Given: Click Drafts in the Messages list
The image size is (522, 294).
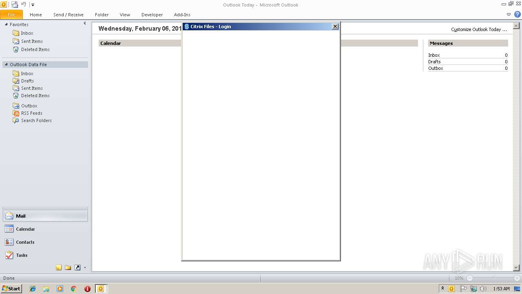Looking at the screenshot, I should [x=434, y=62].
